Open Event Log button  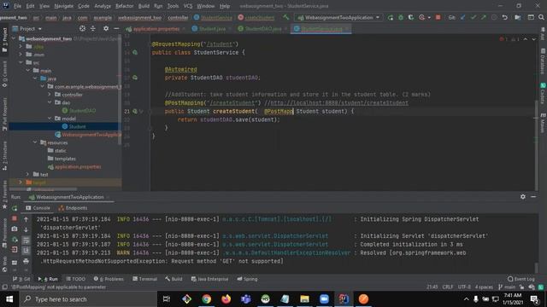[x=521, y=279]
